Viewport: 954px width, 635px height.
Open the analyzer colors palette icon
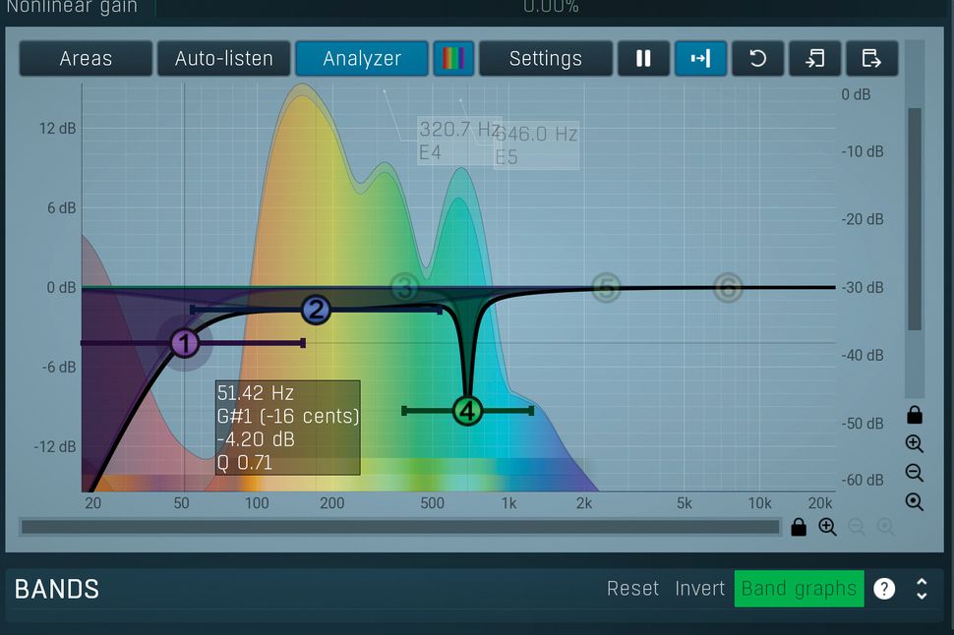453,58
